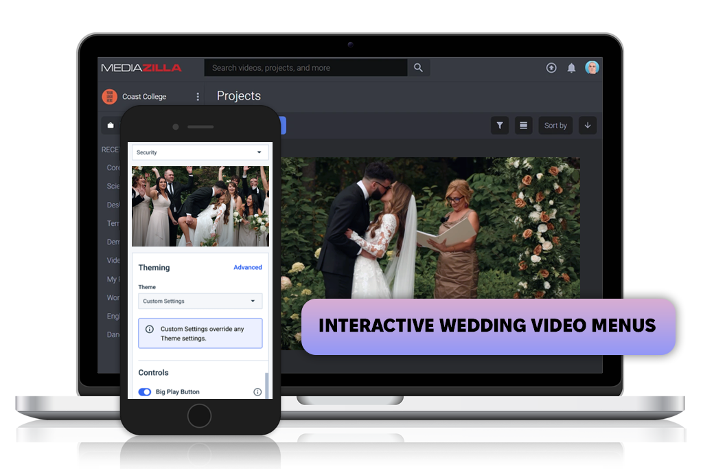703x469 pixels.
Task: Click the briefcase icon in sidebar
Action: click(x=111, y=125)
